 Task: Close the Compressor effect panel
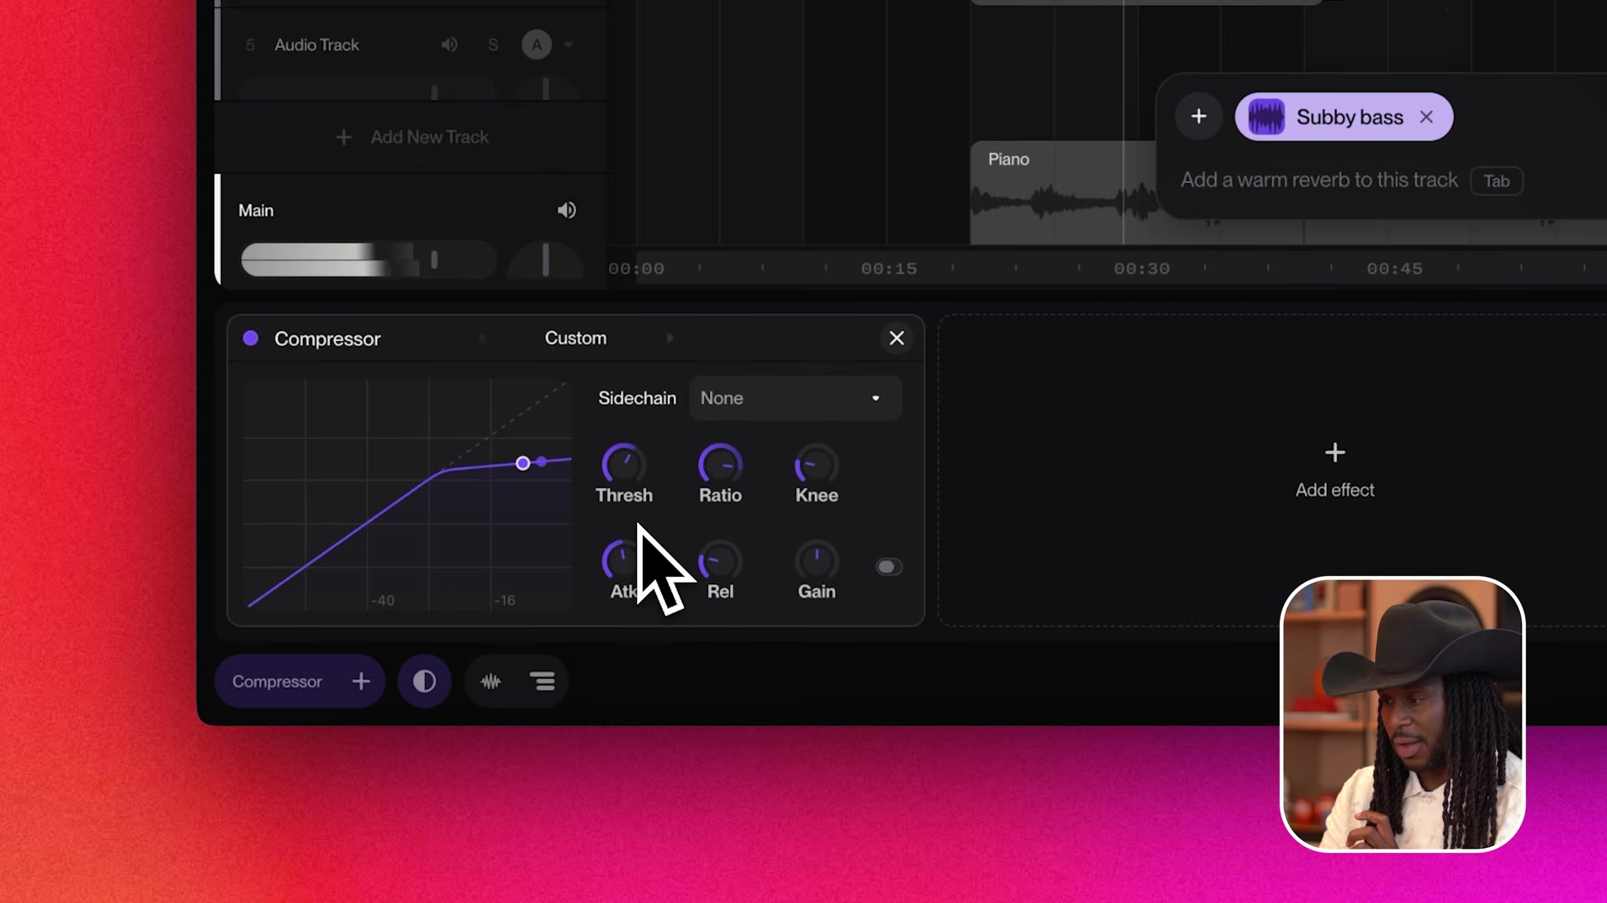pos(896,338)
